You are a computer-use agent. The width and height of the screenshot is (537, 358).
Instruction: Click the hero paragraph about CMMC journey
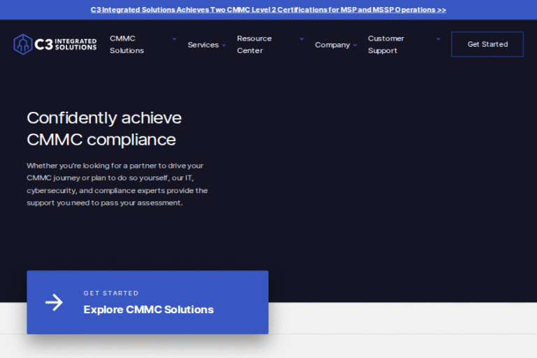coord(117,184)
